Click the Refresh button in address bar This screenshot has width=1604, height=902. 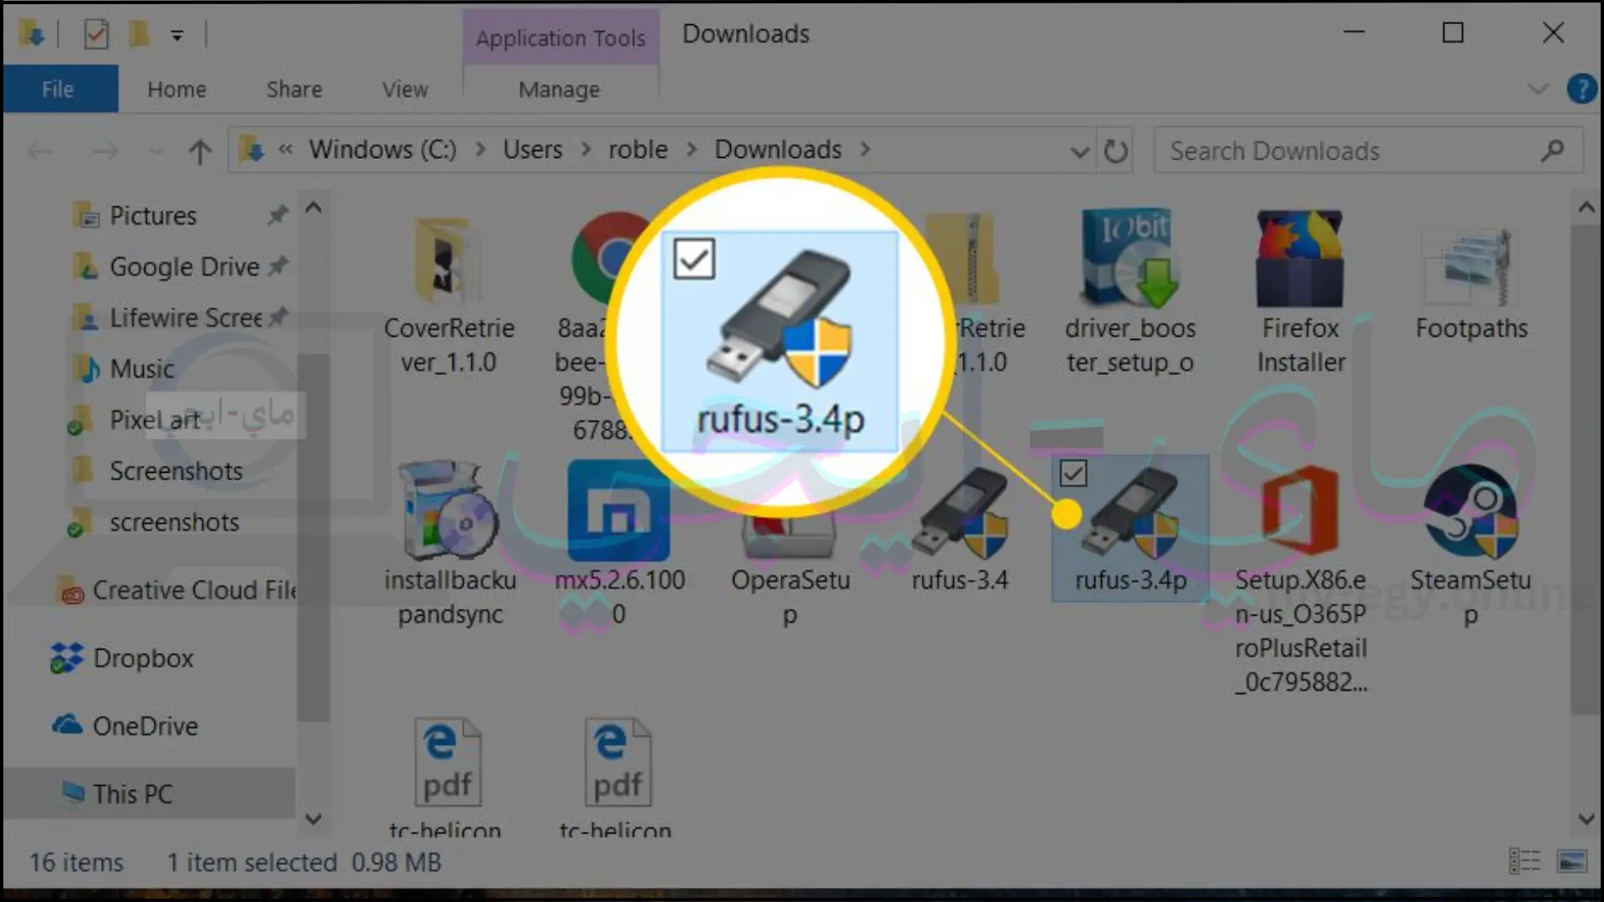(1115, 151)
